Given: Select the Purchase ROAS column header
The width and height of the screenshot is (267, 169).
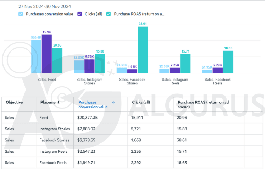Looking at the screenshot, I should coord(204,104).
